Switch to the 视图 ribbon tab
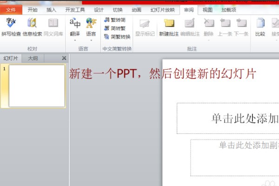The width and height of the screenshot is (279, 186). [208, 10]
